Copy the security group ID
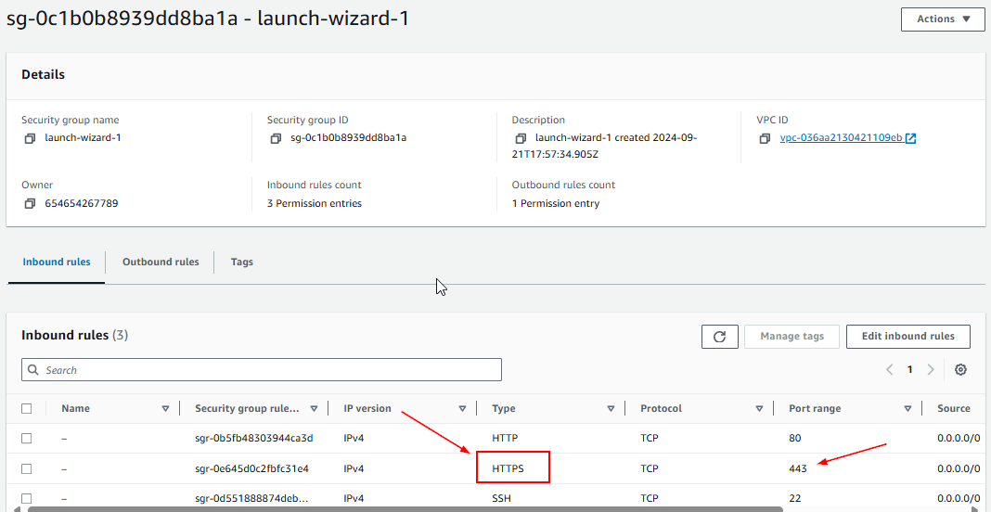The image size is (991, 512). 276,138
